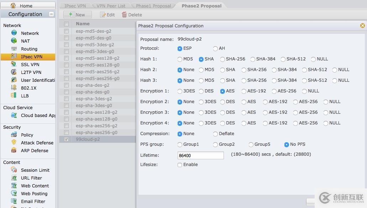Open Attack Defense shield icon
The height and width of the screenshot is (208, 367).
(x=14, y=142)
